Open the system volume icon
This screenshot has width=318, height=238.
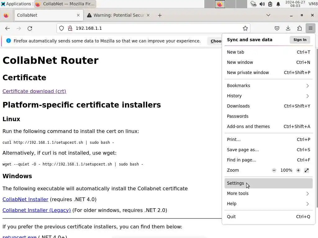pos(262,4)
